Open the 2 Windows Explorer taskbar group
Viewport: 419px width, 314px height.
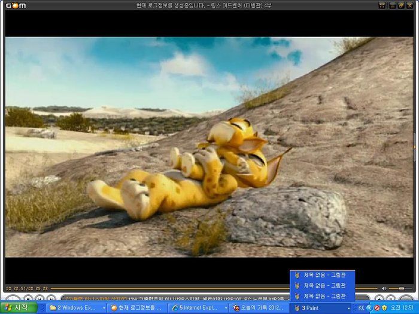pyautogui.click(x=77, y=308)
